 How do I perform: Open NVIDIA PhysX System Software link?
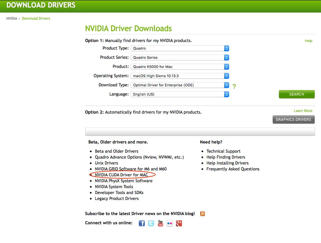[124, 181]
